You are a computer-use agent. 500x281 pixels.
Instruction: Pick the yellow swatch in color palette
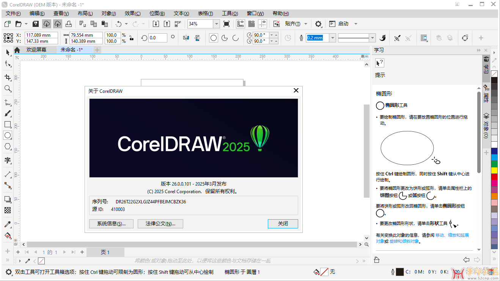(494, 170)
